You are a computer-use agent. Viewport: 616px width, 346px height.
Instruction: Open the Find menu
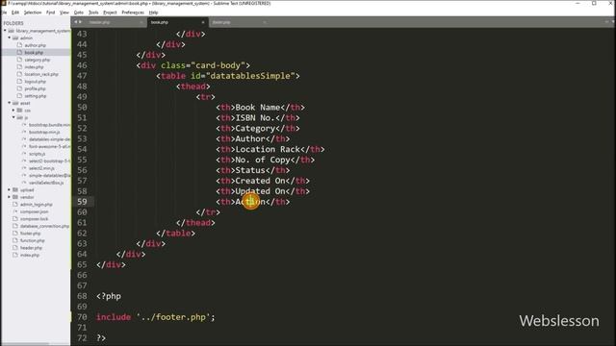(50, 12)
